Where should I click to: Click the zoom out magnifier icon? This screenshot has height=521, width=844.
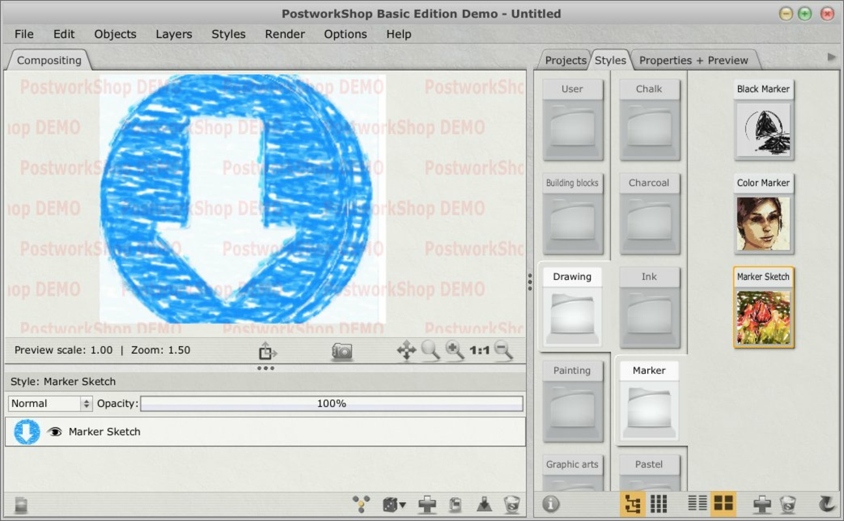(503, 350)
